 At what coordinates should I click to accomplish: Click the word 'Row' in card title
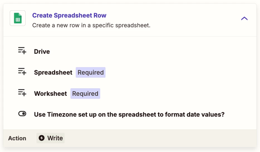pos(100,15)
